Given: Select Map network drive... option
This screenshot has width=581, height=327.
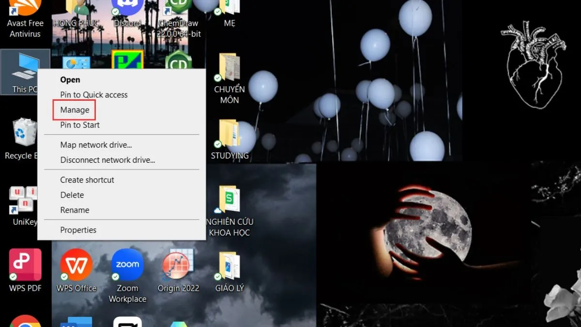Looking at the screenshot, I should 96,145.
